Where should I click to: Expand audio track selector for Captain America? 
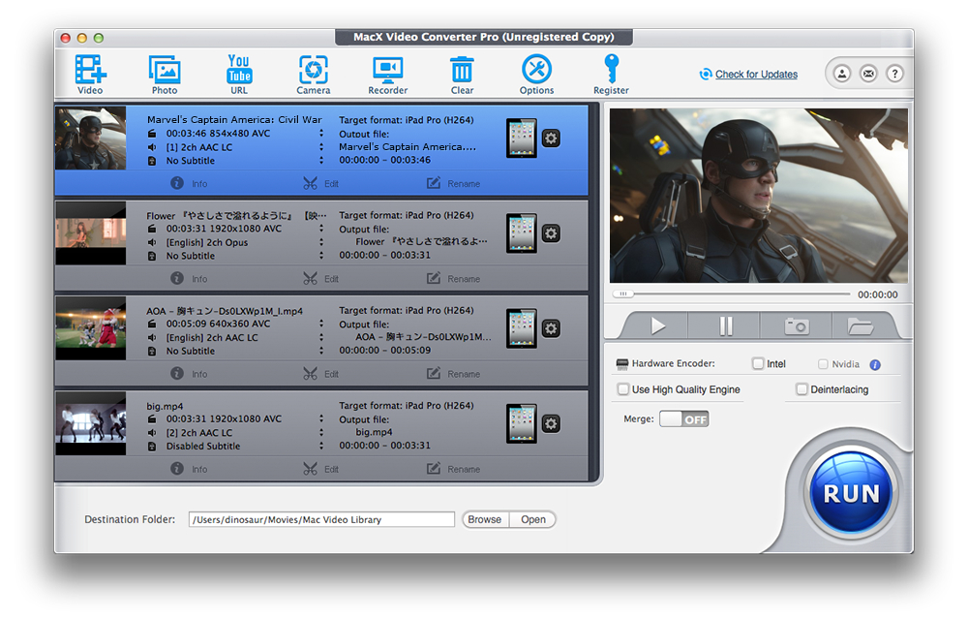321,147
